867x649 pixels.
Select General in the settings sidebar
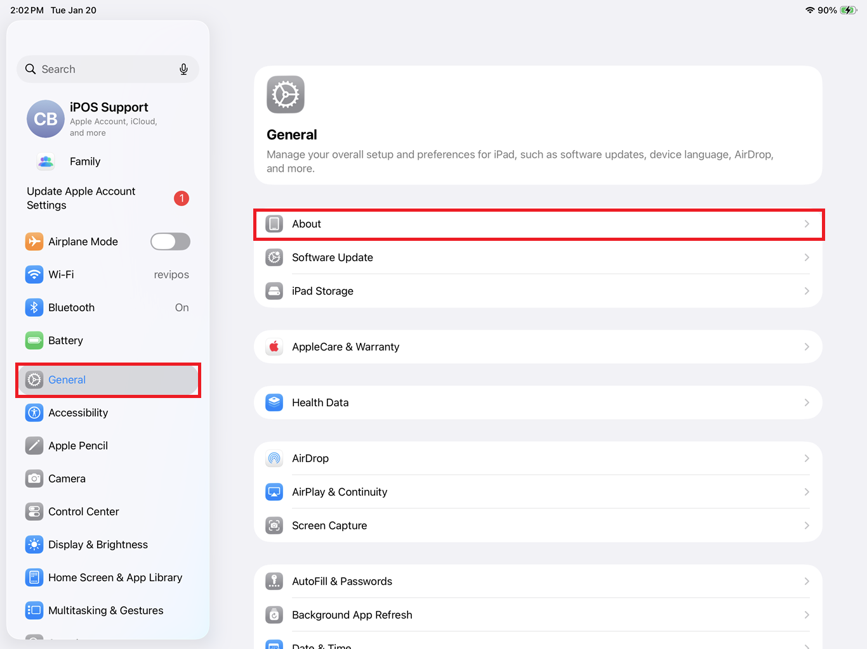(x=108, y=380)
